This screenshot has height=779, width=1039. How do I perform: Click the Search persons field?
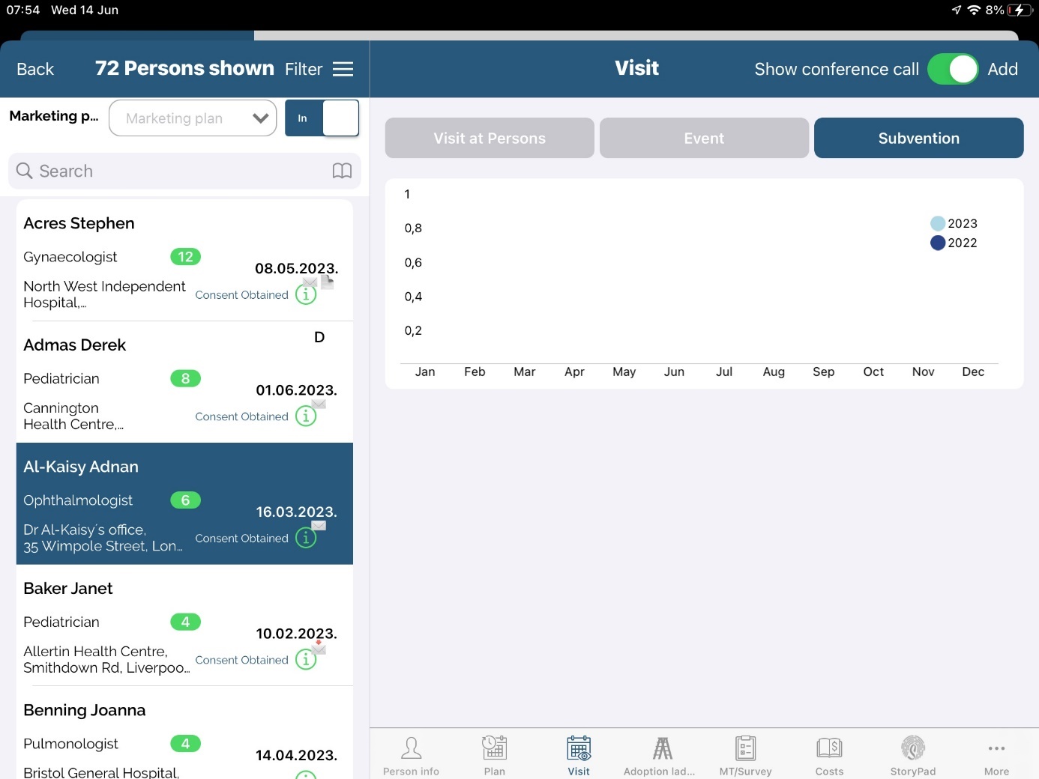point(172,171)
